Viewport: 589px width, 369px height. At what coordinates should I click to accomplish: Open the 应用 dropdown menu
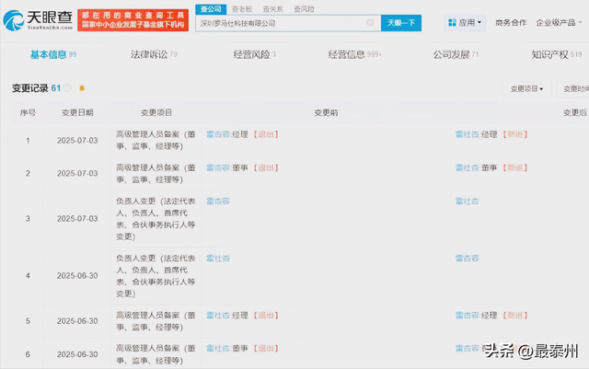click(465, 23)
